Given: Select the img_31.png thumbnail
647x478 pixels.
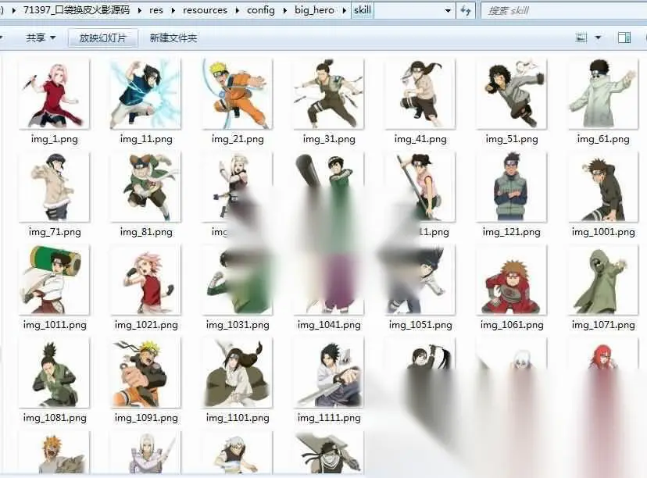Looking at the screenshot, I should click(329, 94).
